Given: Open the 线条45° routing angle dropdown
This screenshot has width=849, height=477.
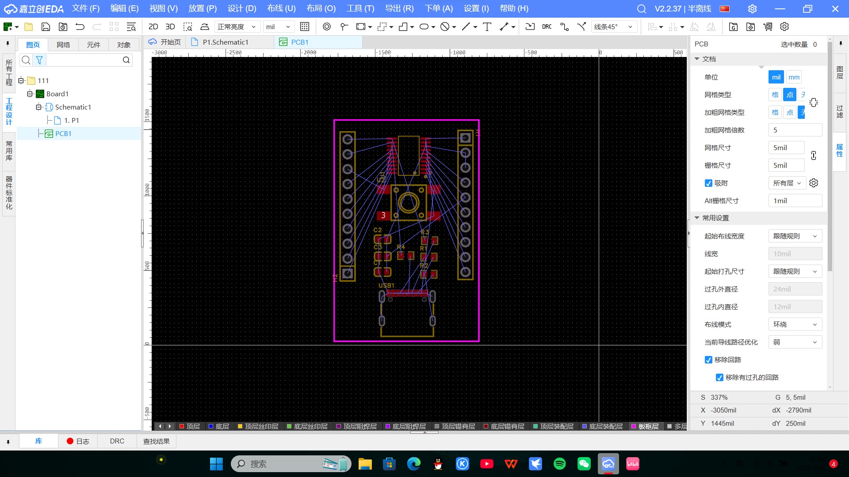Looking at the screenshot, I should [614, 27].
